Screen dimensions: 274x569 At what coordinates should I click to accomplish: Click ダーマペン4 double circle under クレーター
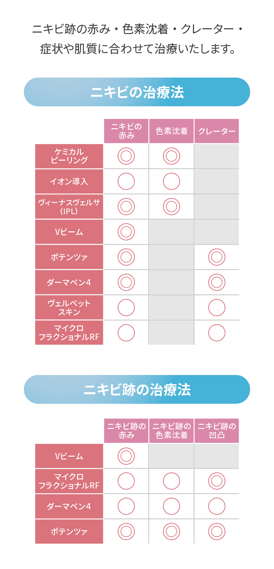click(217, 282)
